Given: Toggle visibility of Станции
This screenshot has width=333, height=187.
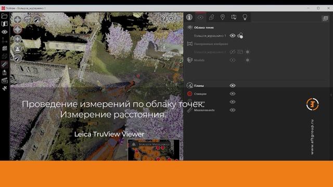Looking at the screenshot, I should click(x=233, y=94).
